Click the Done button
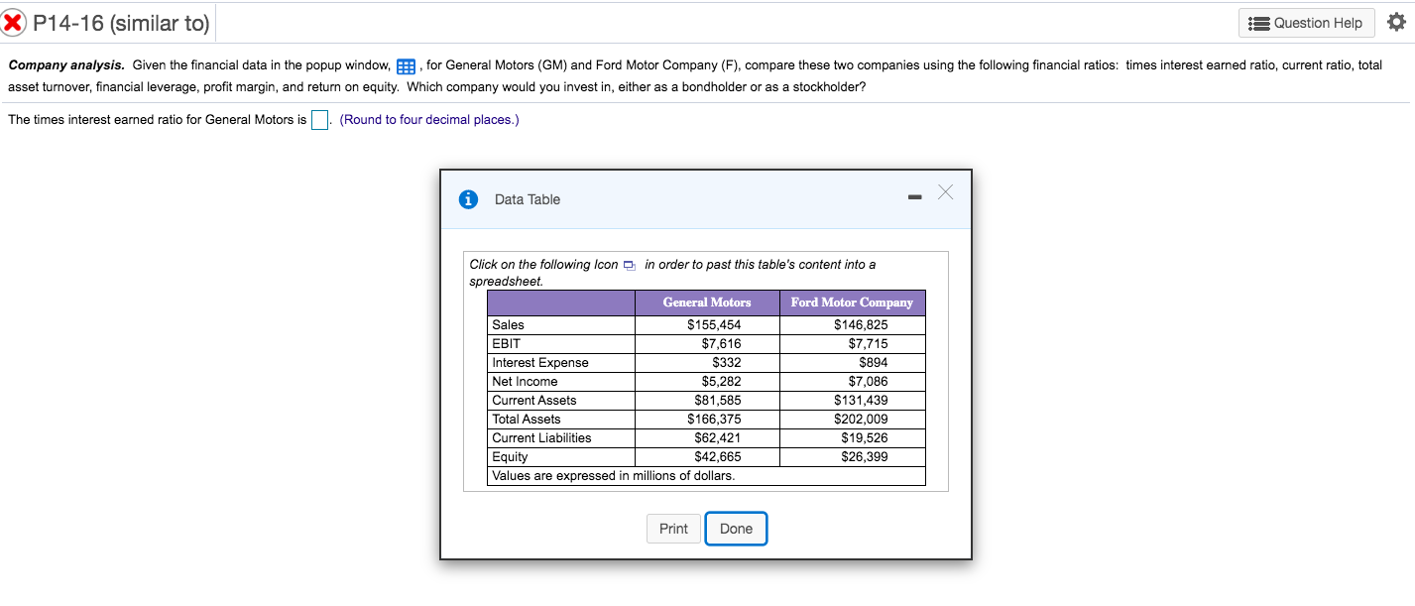The height and width of the screenshot is (606, 1415). (736, 529)
